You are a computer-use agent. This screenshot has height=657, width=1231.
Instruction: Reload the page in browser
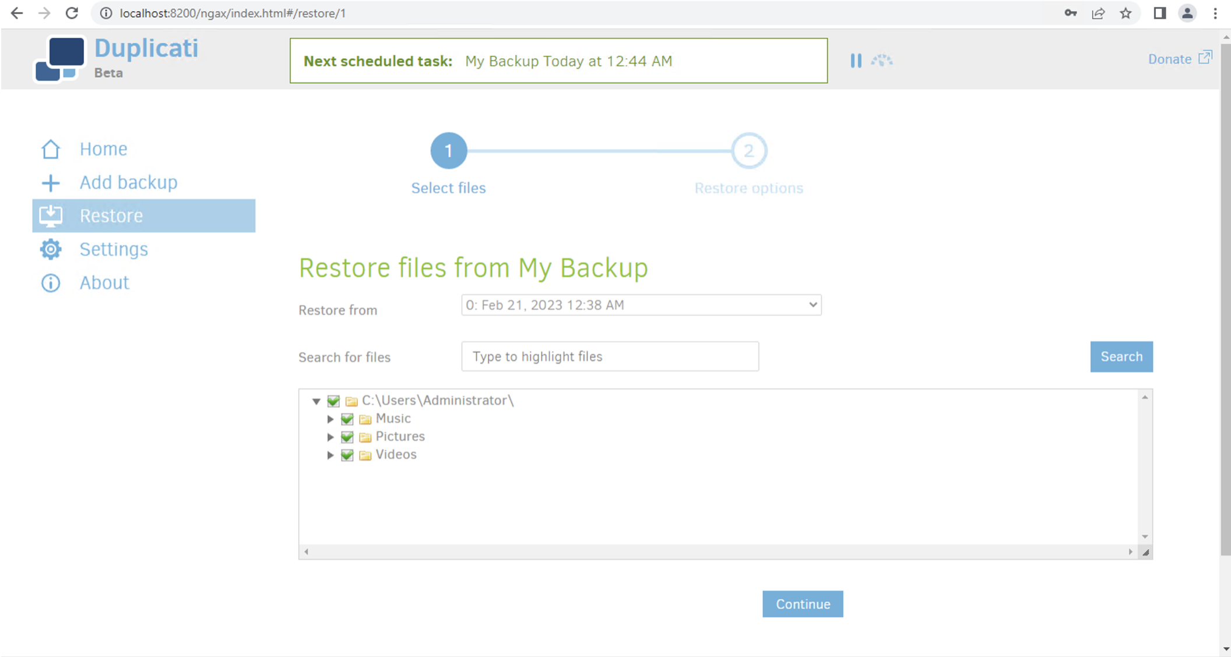72,13
